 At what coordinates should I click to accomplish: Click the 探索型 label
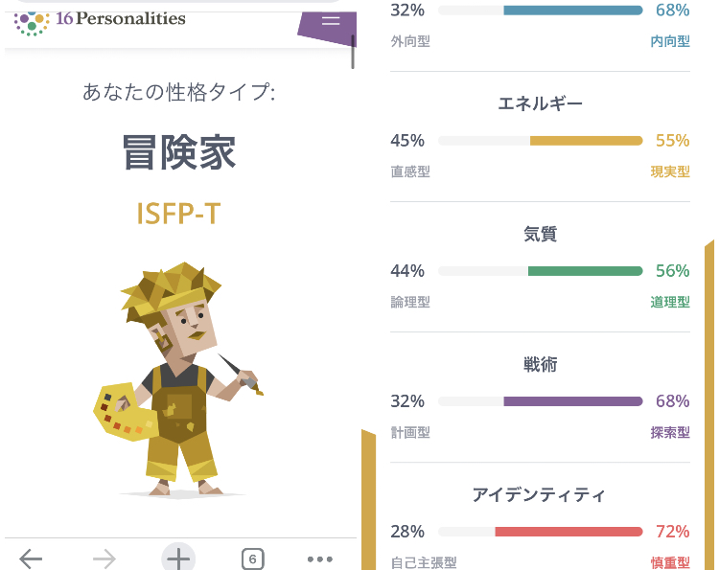670,432
